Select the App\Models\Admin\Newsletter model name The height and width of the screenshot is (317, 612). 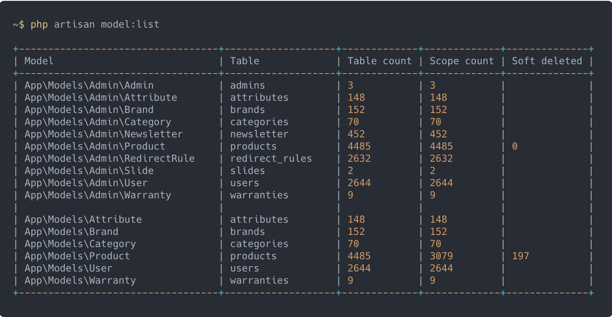(x=104, y=134)
